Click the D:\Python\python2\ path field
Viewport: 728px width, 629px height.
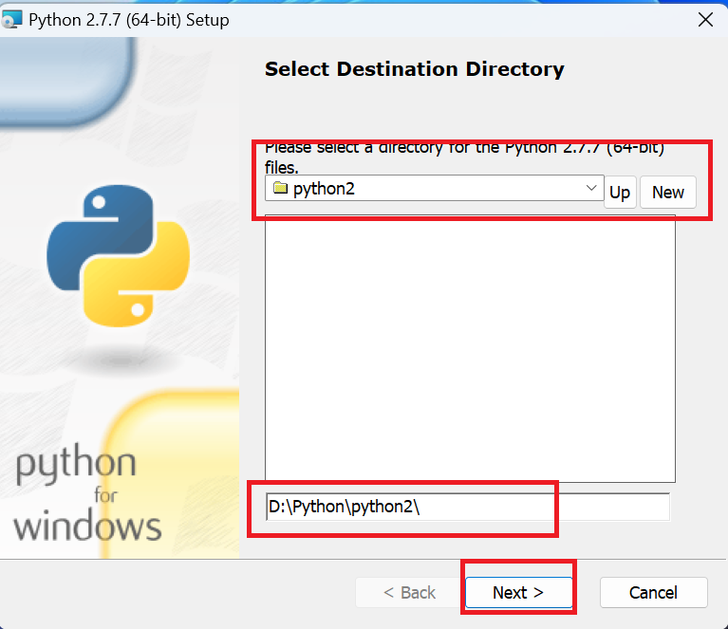[468, 507]
